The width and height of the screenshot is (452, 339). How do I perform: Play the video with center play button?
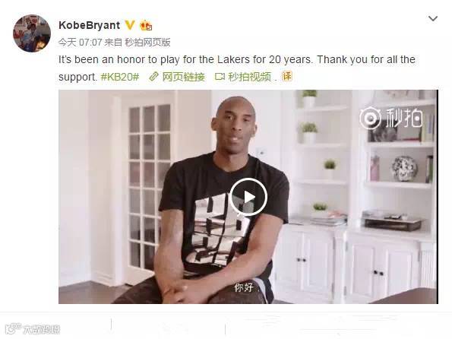click(248, 197)
